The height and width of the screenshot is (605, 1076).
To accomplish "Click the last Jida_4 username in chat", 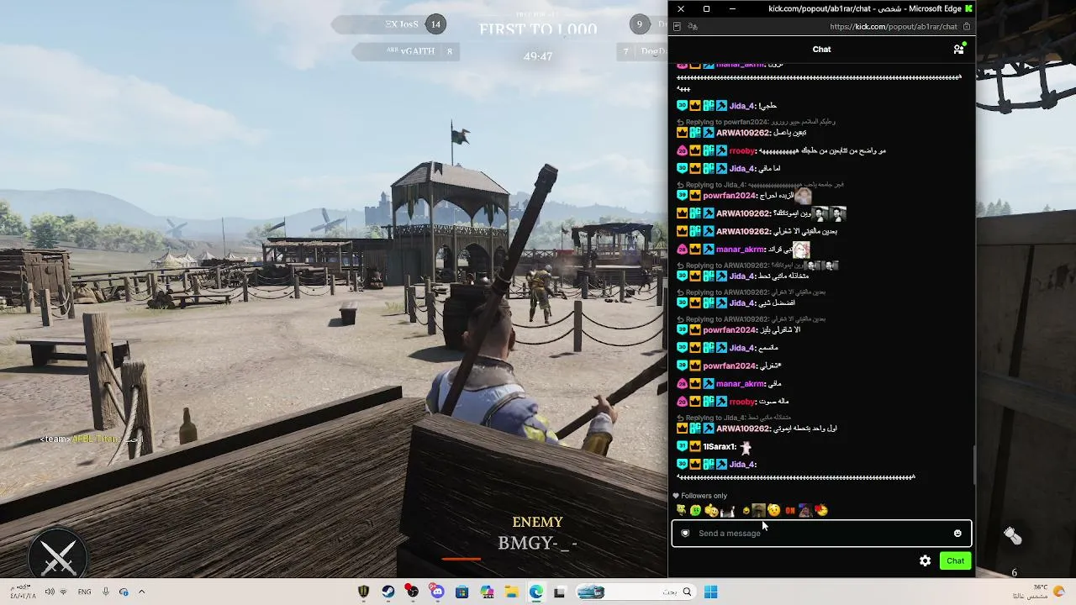I will click(x=742, y=465).
